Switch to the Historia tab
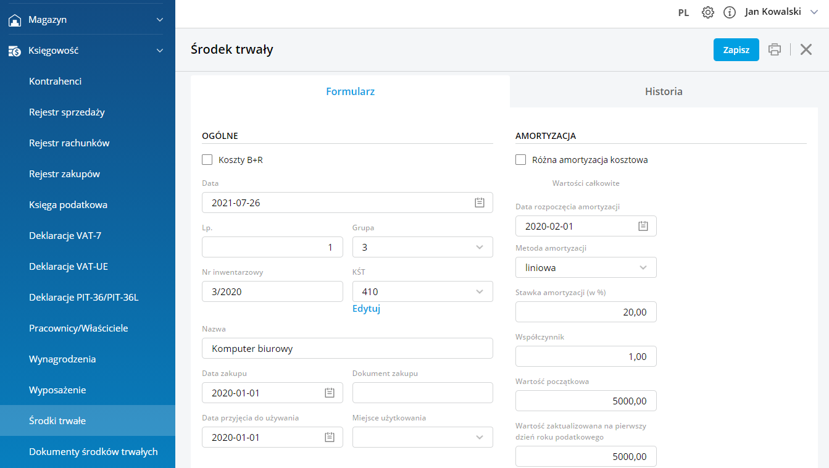Viewport: 829px width, 468px height. click(x=664, y=91)
